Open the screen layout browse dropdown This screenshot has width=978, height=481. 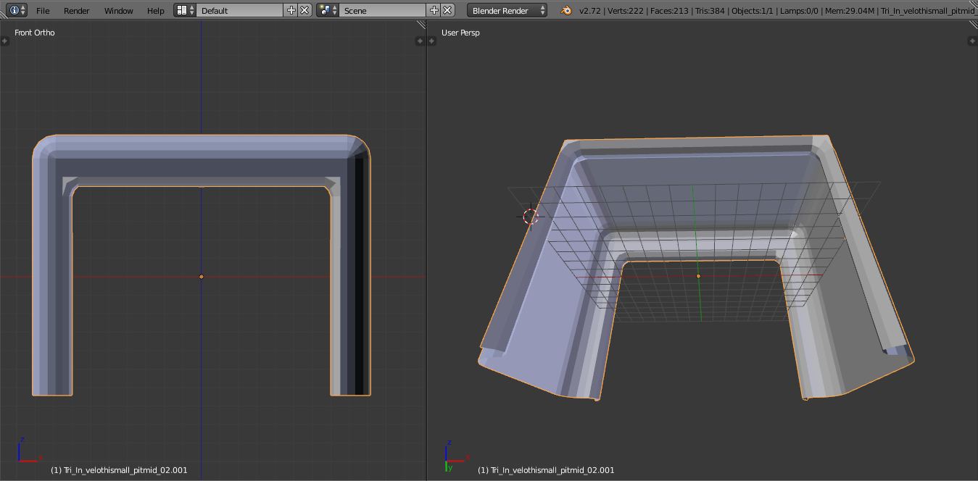point(185,10)
